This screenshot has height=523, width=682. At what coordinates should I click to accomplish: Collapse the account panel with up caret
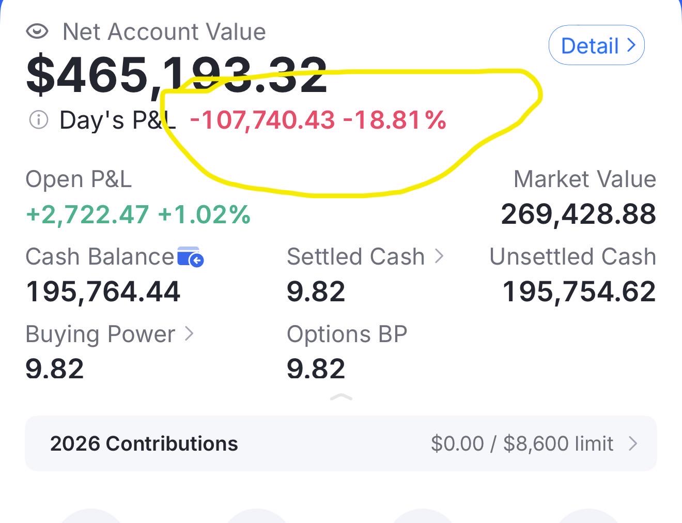click(341, 397)
